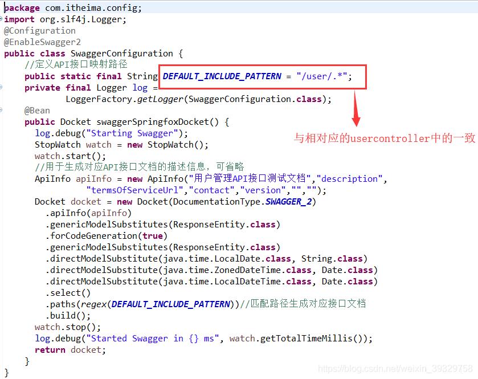This screenshot has height=379, width=478.
Task: Click the .apiInfo(apiInfo) call
Action: [88, 213]
